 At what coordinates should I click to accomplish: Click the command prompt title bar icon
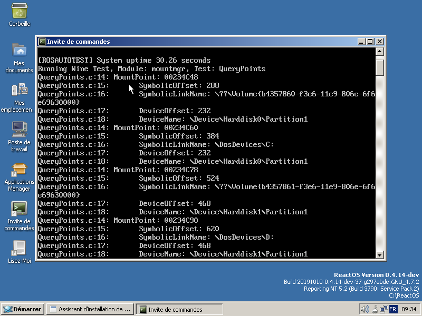pos(42,42)
